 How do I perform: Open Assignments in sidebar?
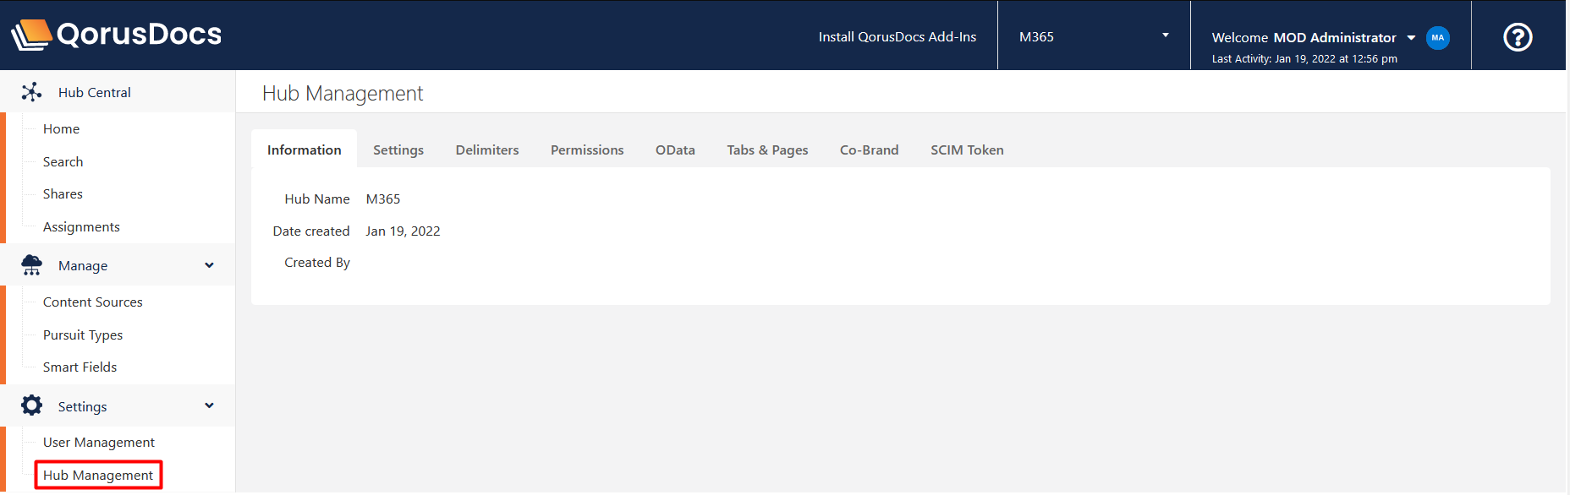click(81, 226)
